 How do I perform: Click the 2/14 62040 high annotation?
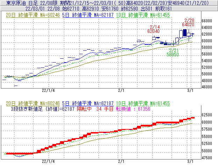coord(154,29)
